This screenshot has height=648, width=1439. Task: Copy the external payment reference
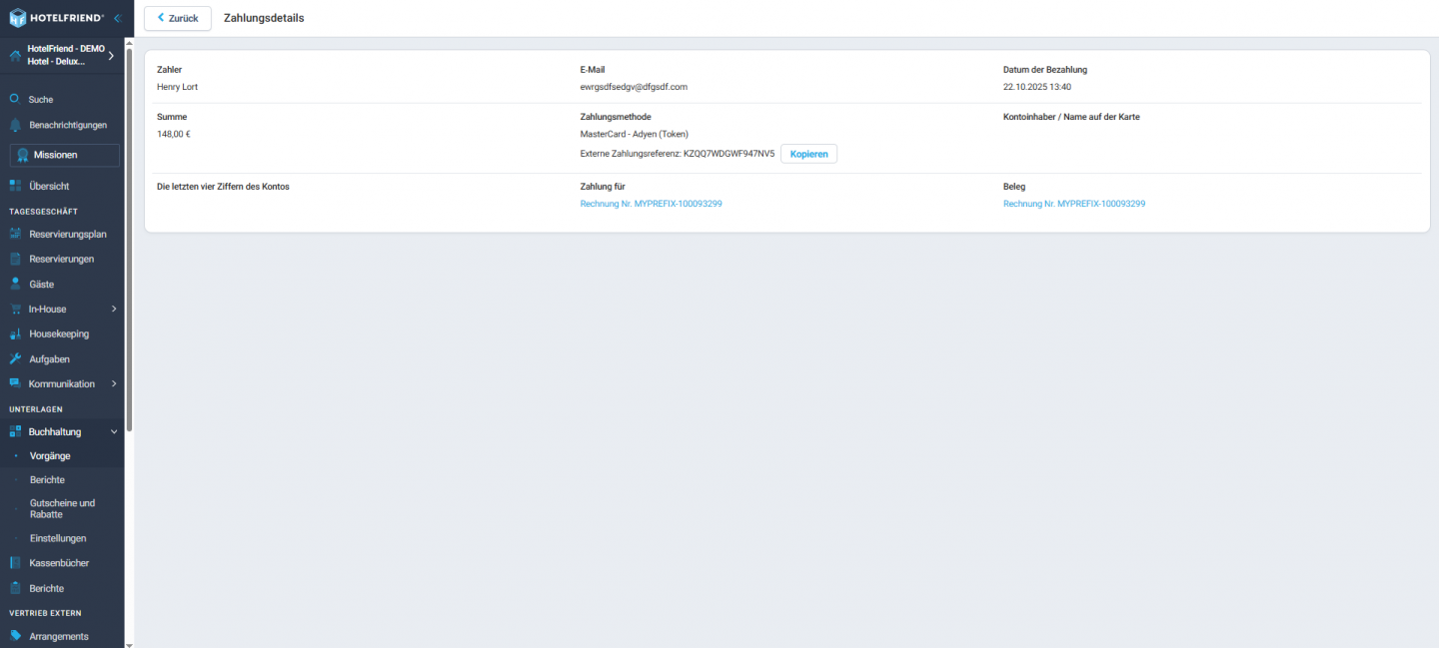[808, 154]
